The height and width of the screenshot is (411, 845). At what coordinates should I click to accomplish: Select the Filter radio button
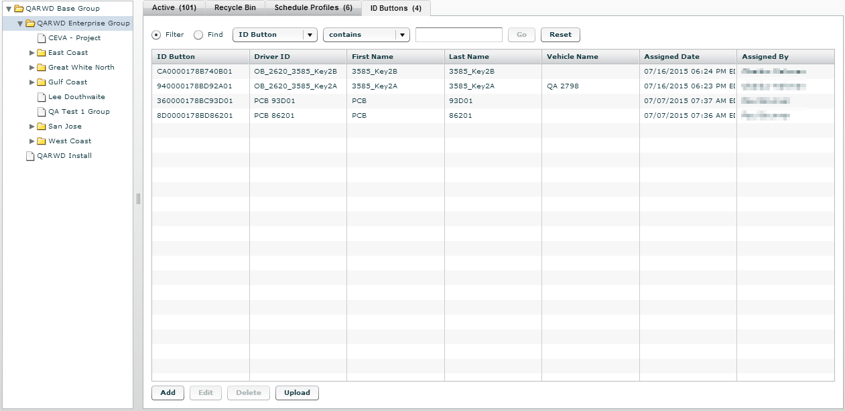click(x=157, y=34)
